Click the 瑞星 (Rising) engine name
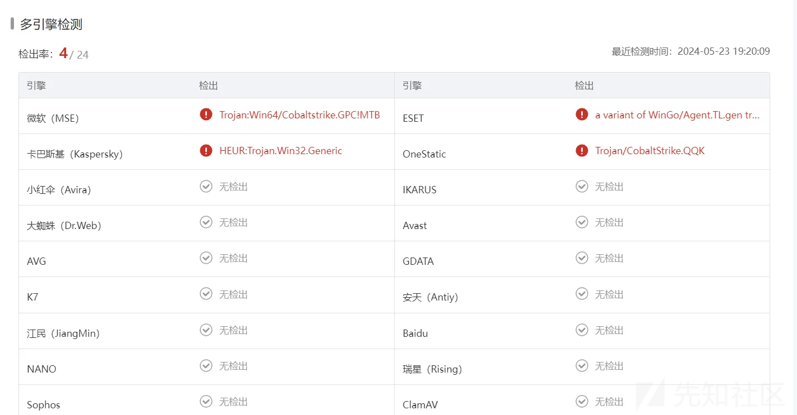This screenshot has width=797, height=415. click(x=432, y=369)
